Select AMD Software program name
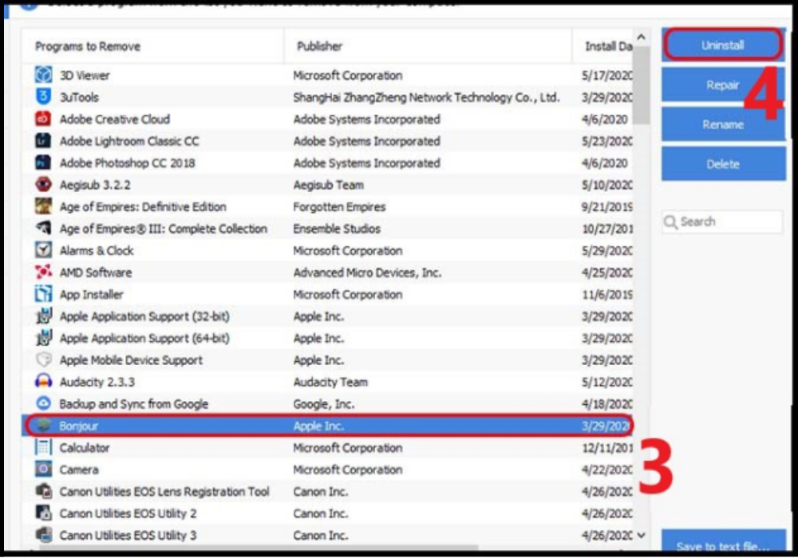Screen dimensions: 798x558 coord(96,273)
